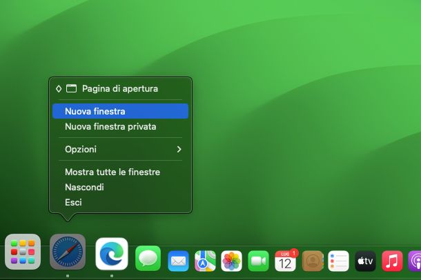Choose Nuova finestra in context menu
421x280 pixels.
point(120,111)
